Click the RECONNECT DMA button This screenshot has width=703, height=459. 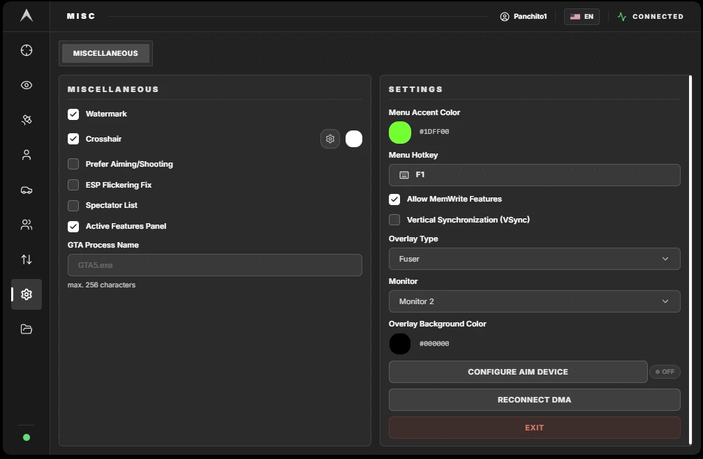[534, 400]
